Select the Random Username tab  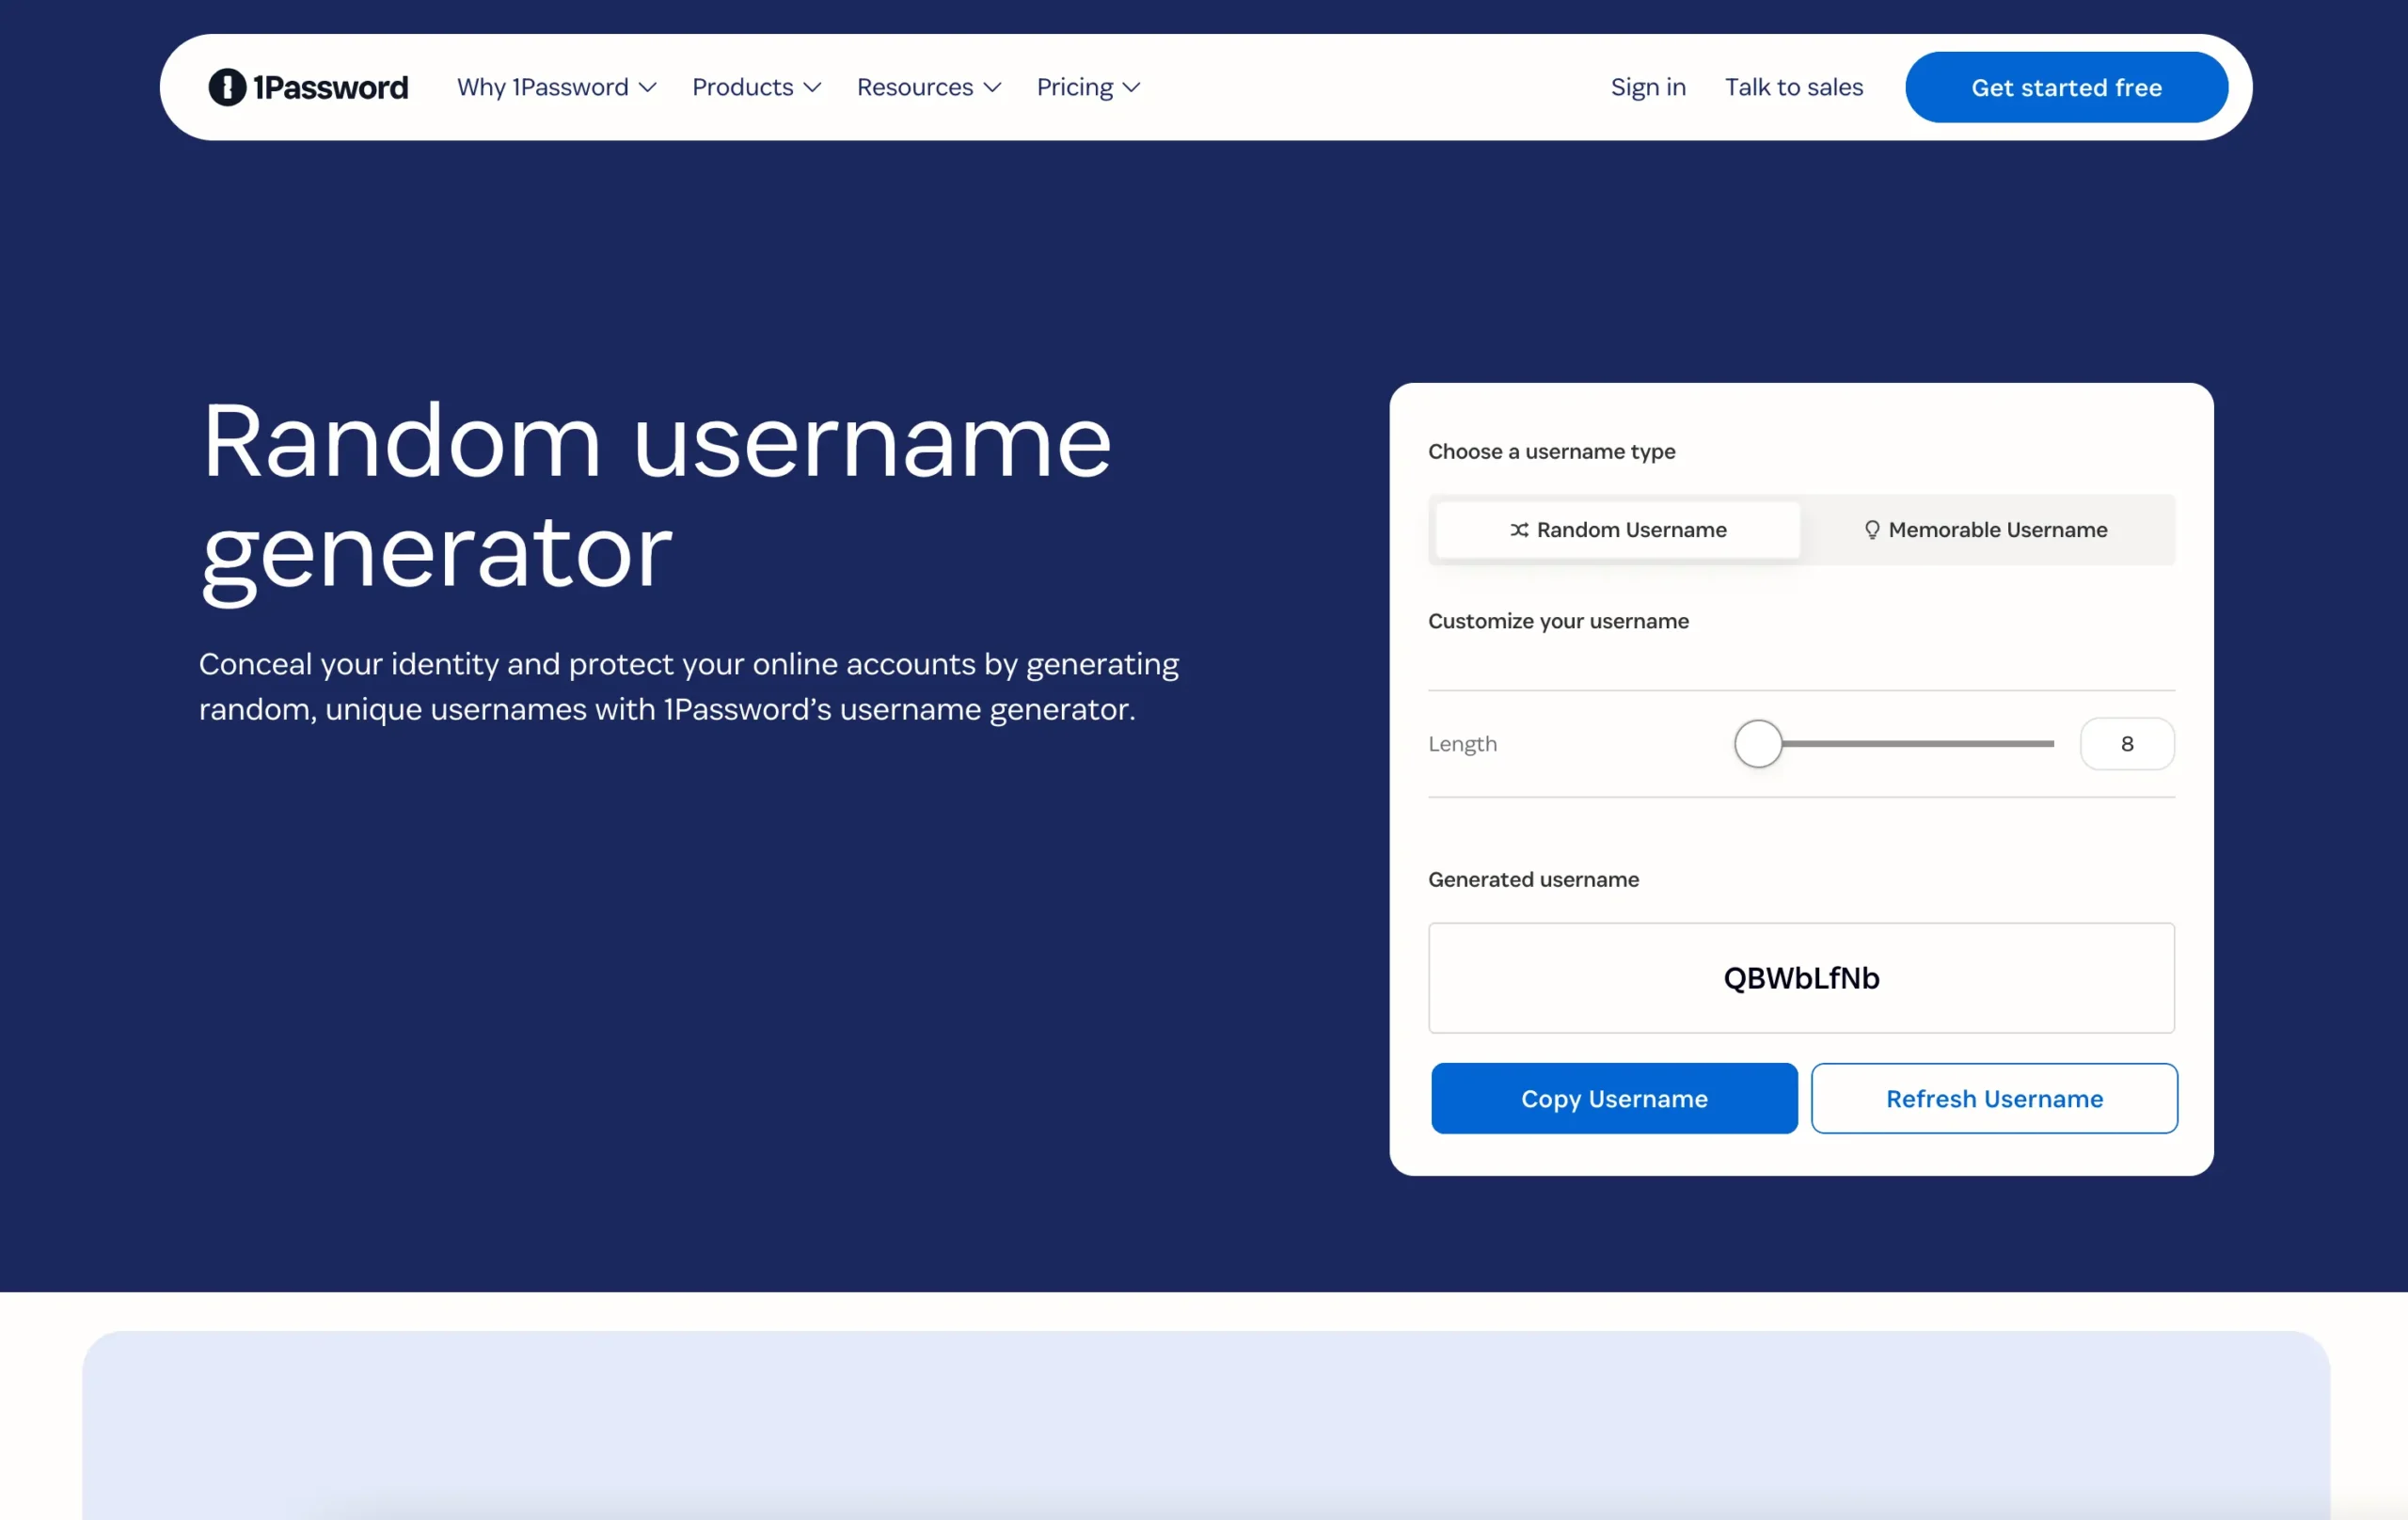click(x=1617, y=530)
